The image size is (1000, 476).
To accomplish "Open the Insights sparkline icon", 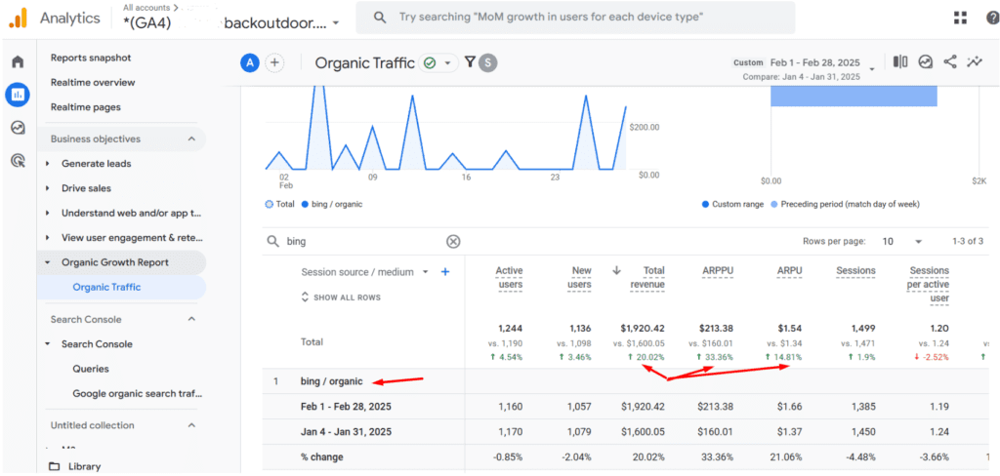I will [975, 62].
